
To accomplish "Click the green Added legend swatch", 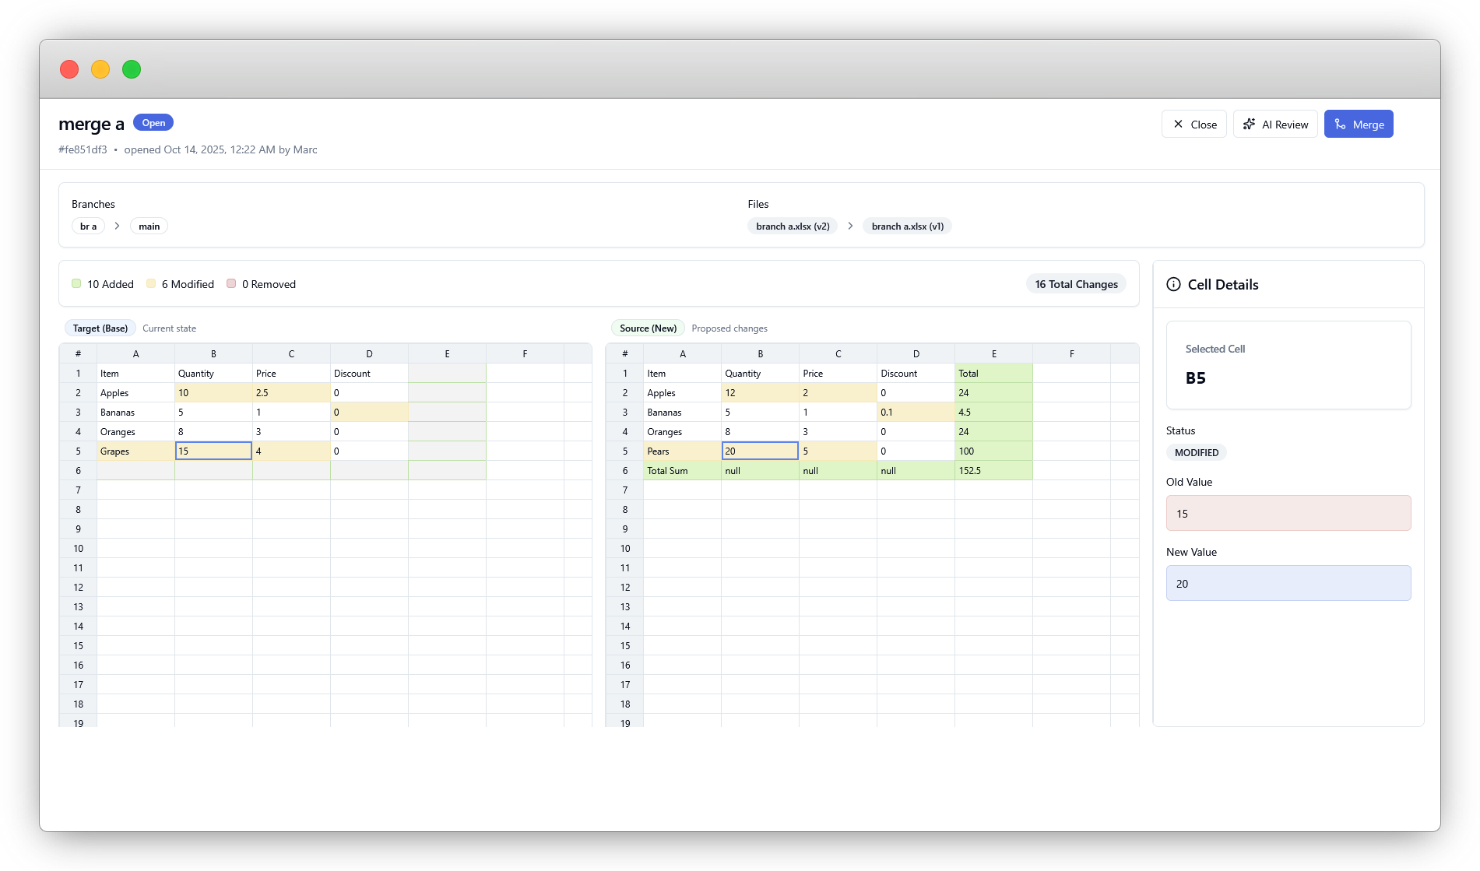I will (x=76, y=283).
